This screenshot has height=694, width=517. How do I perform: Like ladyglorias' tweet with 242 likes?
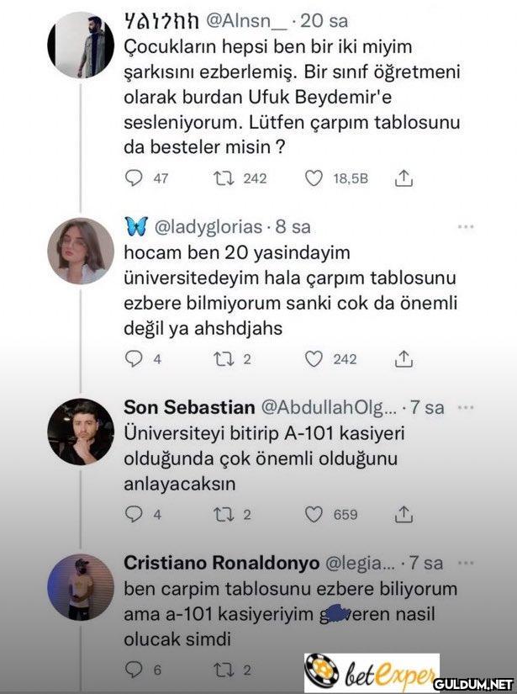click(x=314, y=359)
